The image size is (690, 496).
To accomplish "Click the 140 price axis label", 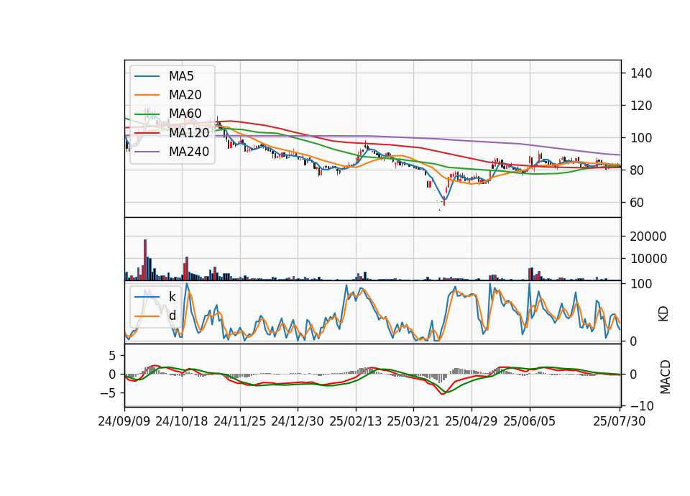I will coord(640,73).
